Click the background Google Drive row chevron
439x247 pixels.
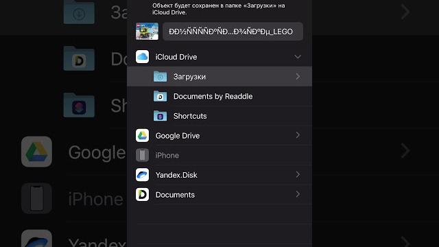(x=405, y=151)
